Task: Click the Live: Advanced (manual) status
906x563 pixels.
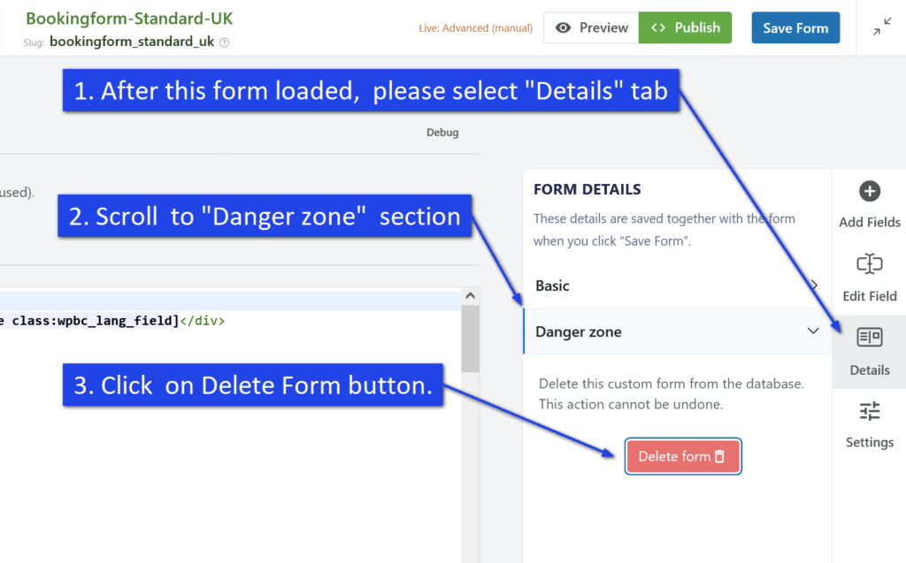Action: (475, 27)
